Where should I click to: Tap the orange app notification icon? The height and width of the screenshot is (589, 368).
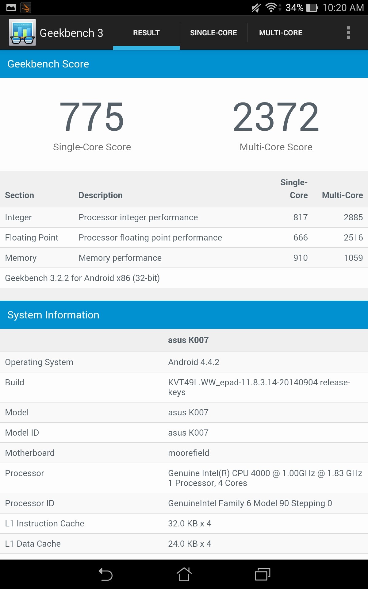26,8
